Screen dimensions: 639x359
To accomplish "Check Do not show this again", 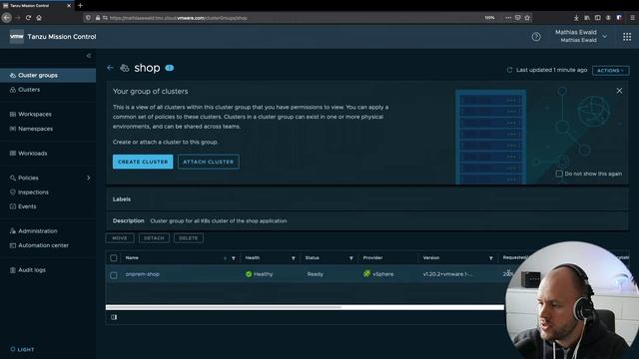I will pyautogui.click(x=559, y=174).
